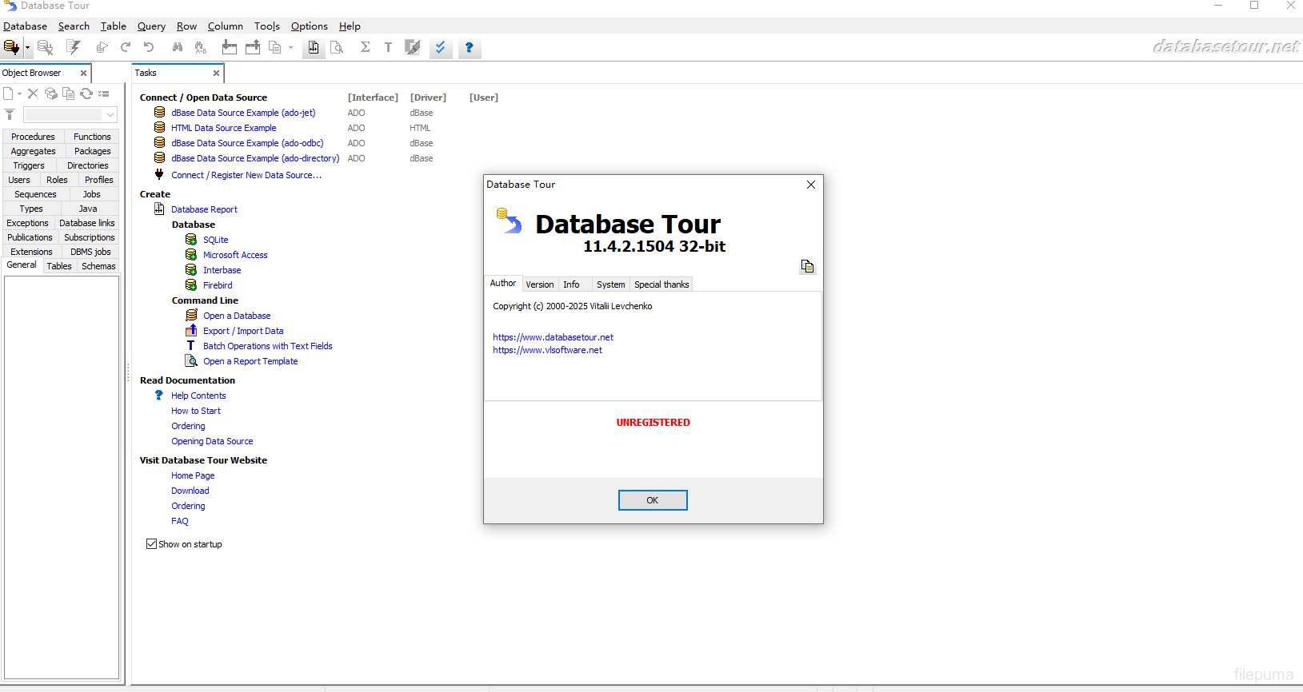This screenshot has width=1303, height=692.
Task: Click the blue question mark help icon
Action: click(470, 48)
